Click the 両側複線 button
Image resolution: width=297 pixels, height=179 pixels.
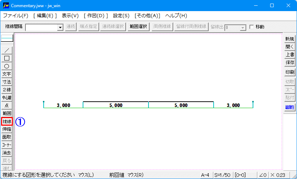click(162, 27)
